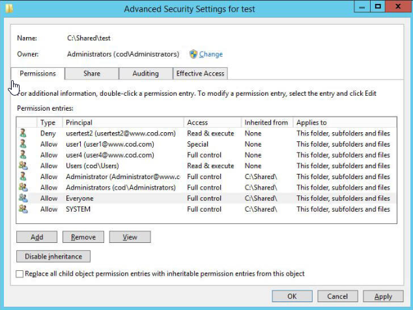Click the group icon for Users (cod\Users)
Image resolution: width=413 pixels, height=310 pixels.
click(x=23, y=165)
